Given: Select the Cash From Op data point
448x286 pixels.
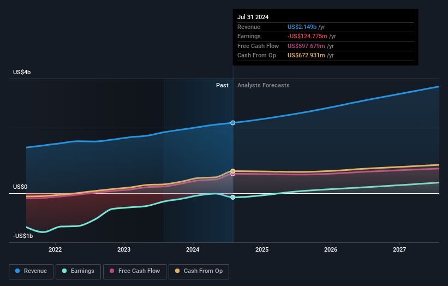Looking at the screenshot, I should click(x=233, y=171).
